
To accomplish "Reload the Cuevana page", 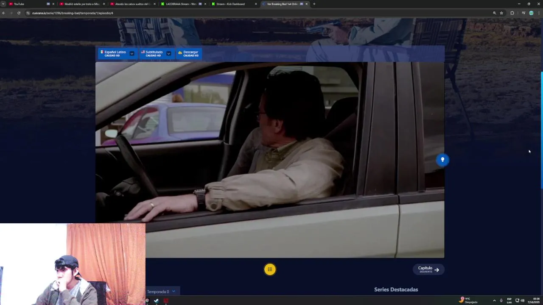I will coord(19,13).
